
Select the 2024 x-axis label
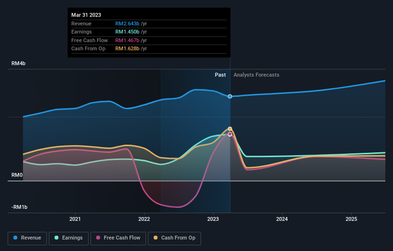pos(282,219)
